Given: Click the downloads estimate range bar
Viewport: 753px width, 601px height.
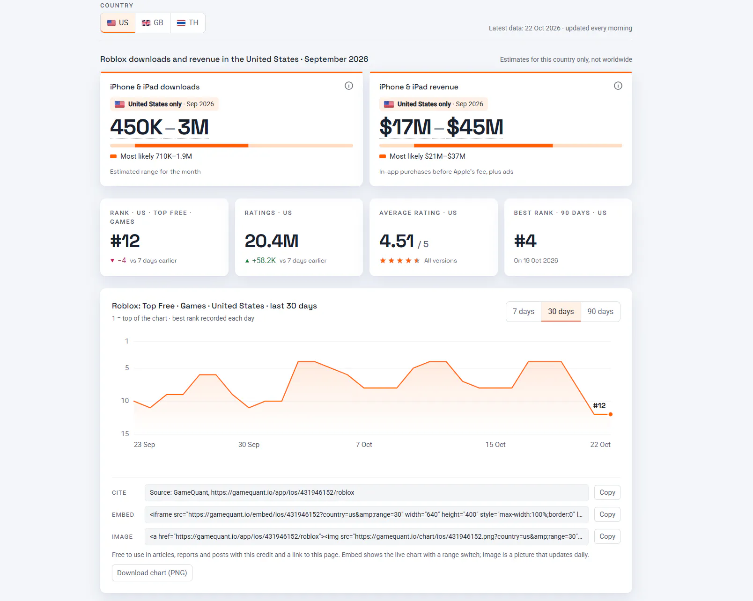Looking at the screenshot, I should [231, 146].
